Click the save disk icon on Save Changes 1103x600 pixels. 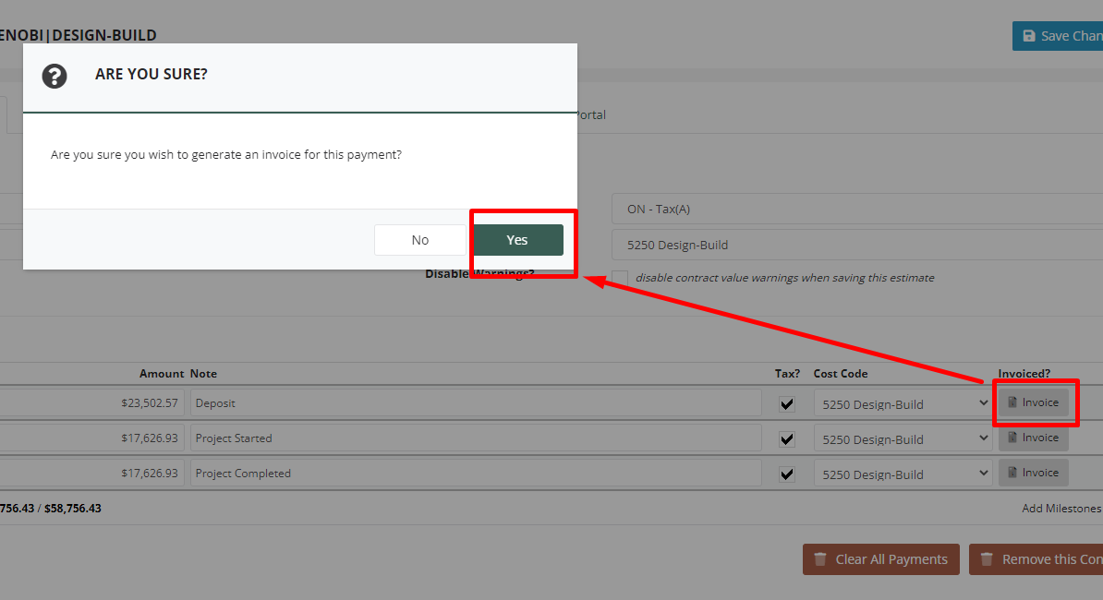pos(1028,35)
